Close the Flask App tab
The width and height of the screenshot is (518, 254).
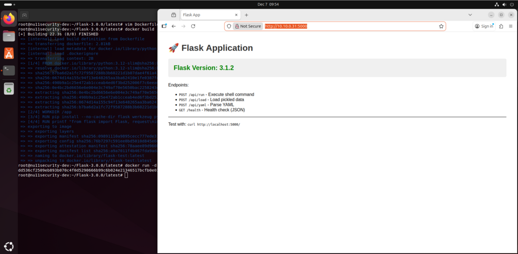[236, 15]
